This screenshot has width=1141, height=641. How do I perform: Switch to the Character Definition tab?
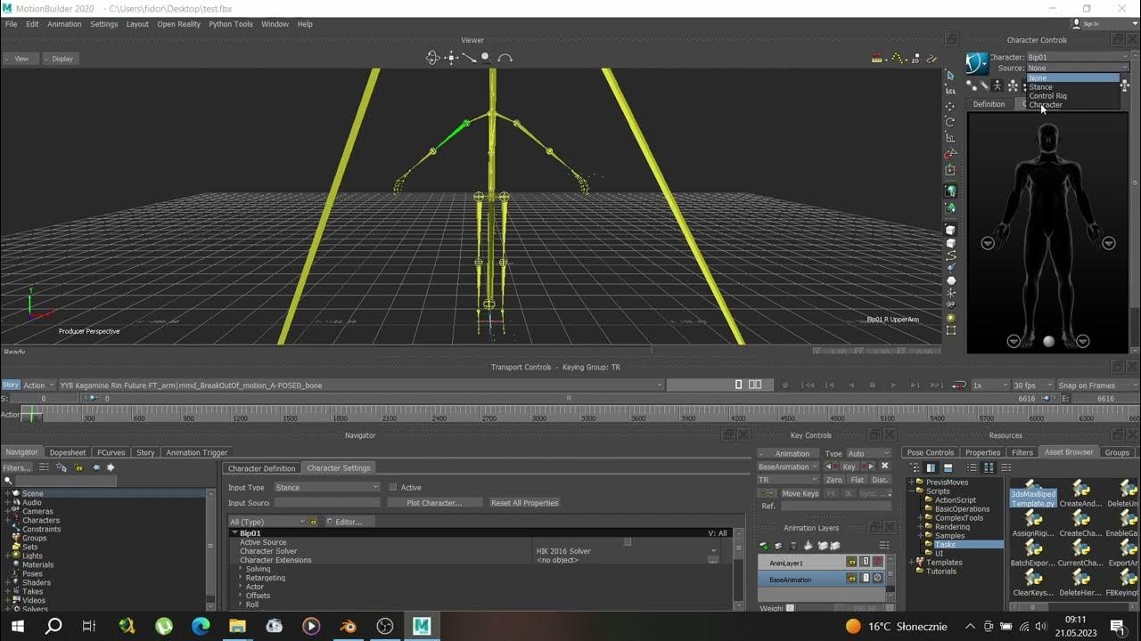coord(262,468)
